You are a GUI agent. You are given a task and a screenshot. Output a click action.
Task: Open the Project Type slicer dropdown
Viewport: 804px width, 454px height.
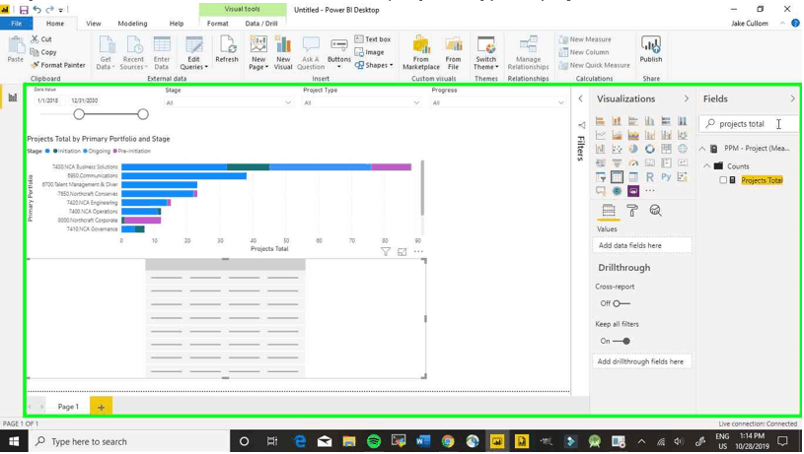tap(361, 102)
